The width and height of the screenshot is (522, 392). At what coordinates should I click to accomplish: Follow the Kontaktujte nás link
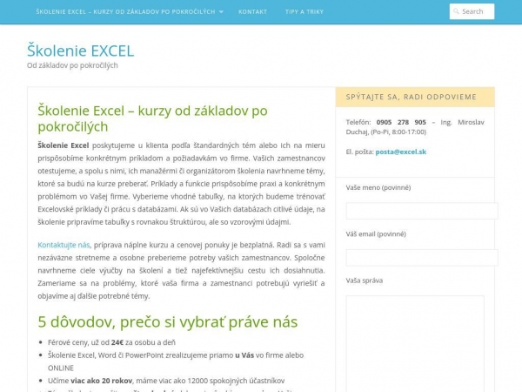pyautogui.click(x=64, y=245)
